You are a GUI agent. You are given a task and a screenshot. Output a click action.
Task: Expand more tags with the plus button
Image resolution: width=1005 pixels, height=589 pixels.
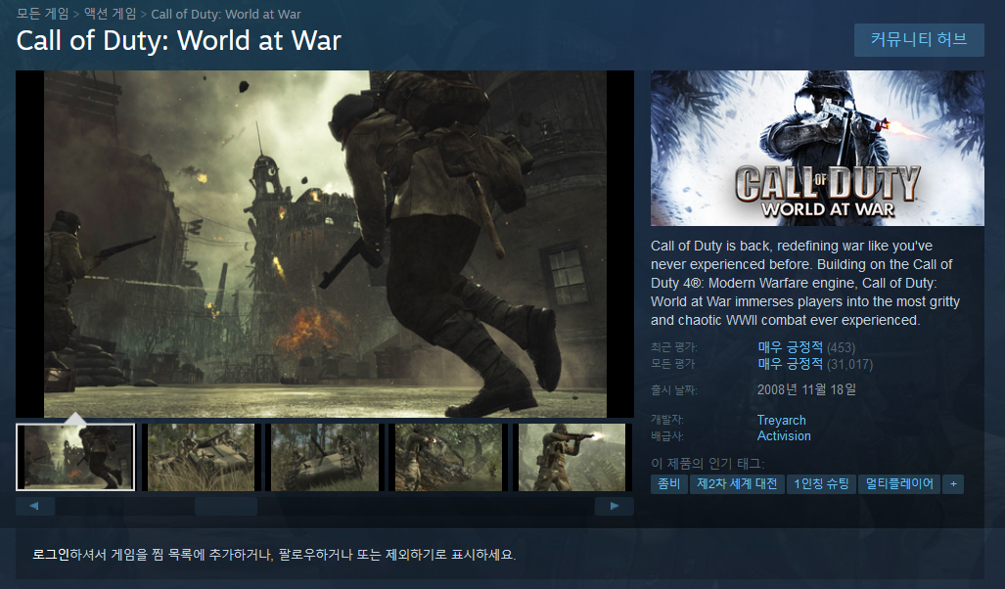(x=953, y=484)
